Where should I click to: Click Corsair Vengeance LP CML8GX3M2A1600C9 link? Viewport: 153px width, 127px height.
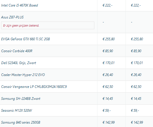34,87
